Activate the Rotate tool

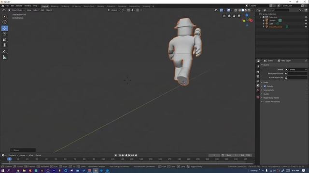click(4, 34)
